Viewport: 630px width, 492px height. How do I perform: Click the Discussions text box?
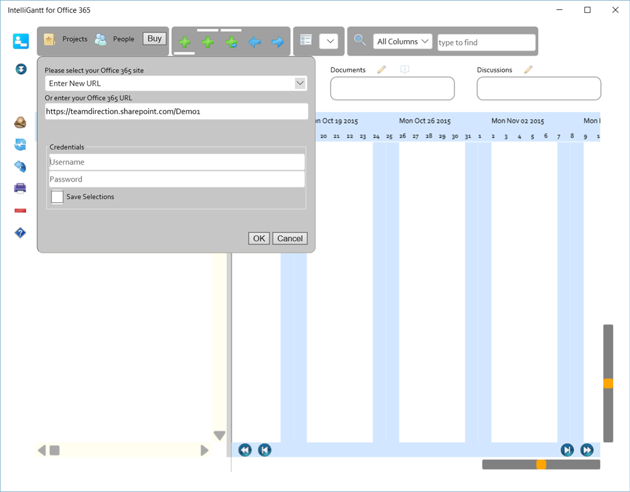pyautogui.click(x=539, y=88)
